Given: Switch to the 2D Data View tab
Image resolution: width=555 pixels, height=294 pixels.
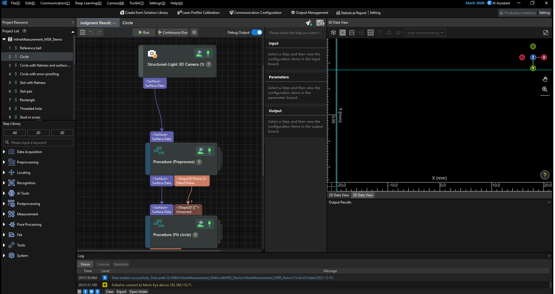Looking at the screenshot, I should pos(339,195).
